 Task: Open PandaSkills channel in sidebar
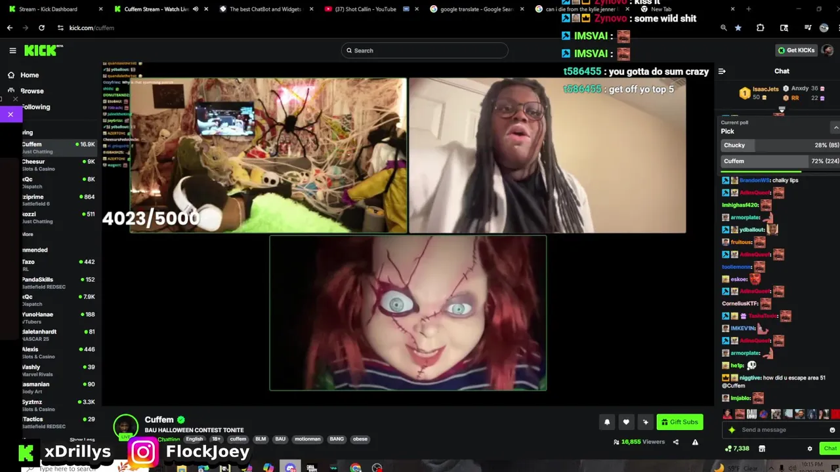click(58, 283)
